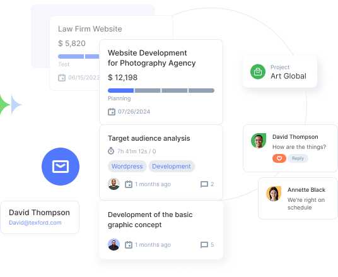The image size is (338, 277).
Task: Click the blue Planning stage progress segment
Action: 120,90
